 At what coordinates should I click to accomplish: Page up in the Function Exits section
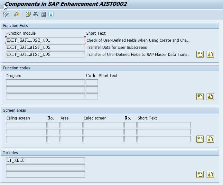pos(200,54)
